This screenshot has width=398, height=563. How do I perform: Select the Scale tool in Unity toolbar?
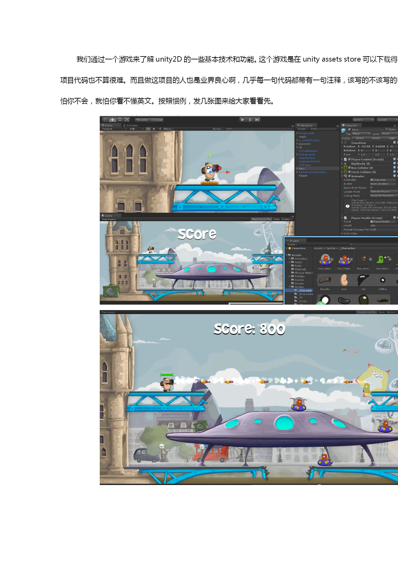point(127,120)
